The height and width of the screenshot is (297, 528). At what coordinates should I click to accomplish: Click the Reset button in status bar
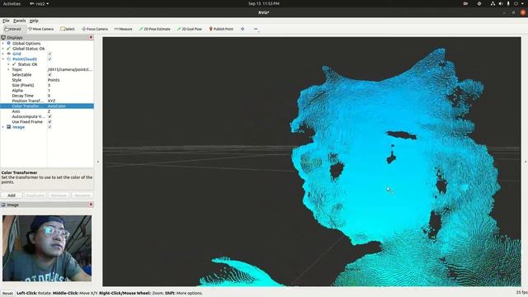click(7, 294)
